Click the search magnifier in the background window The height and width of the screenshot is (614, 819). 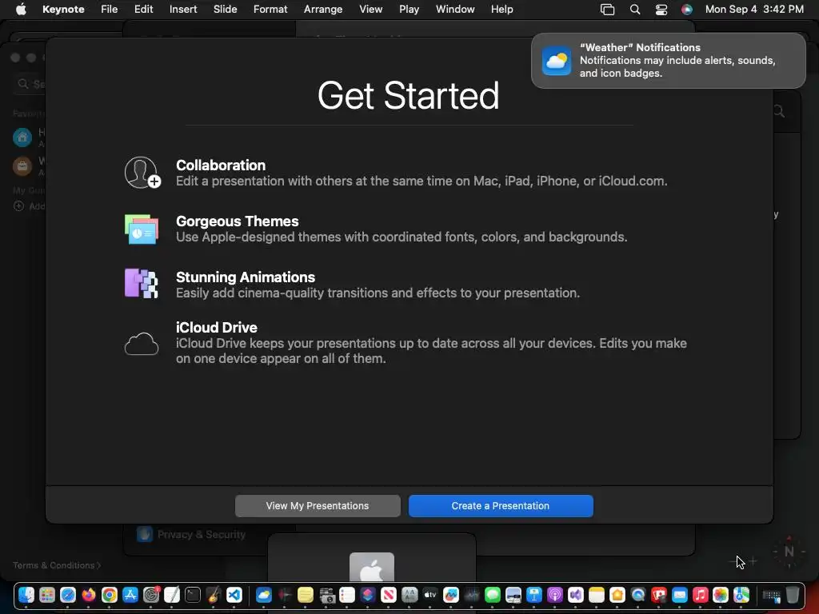(x=779, y=111)
